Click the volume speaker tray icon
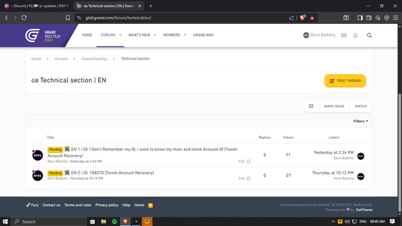Viewport: 402px width, 226px height. click(347, 222)
